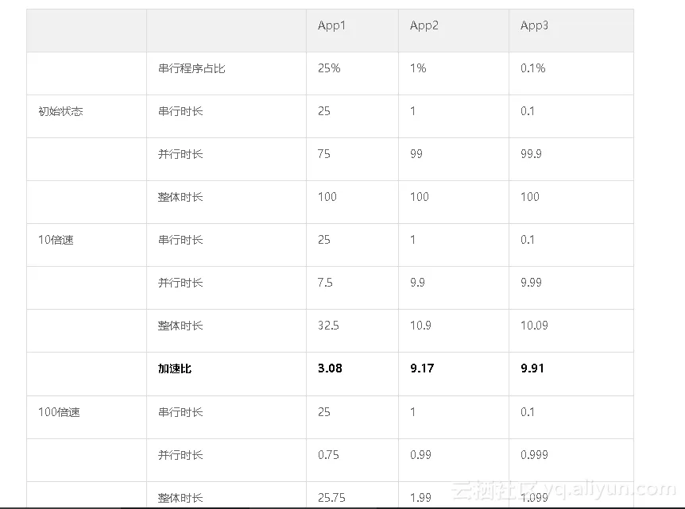This screenshot has height=509, width=685.
Task: Click the App2 column header
Action: tap(424, 25)
